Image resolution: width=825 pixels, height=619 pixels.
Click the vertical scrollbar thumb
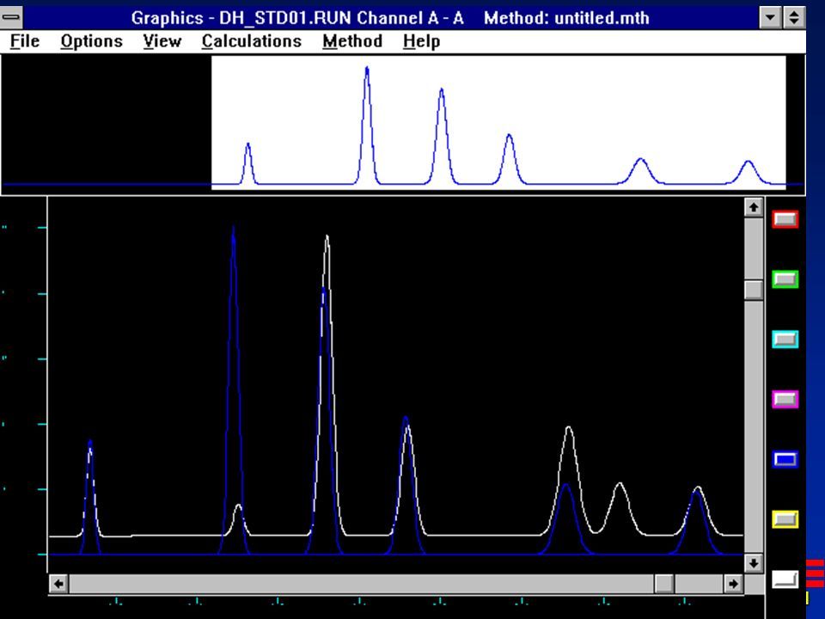(754, 290)
